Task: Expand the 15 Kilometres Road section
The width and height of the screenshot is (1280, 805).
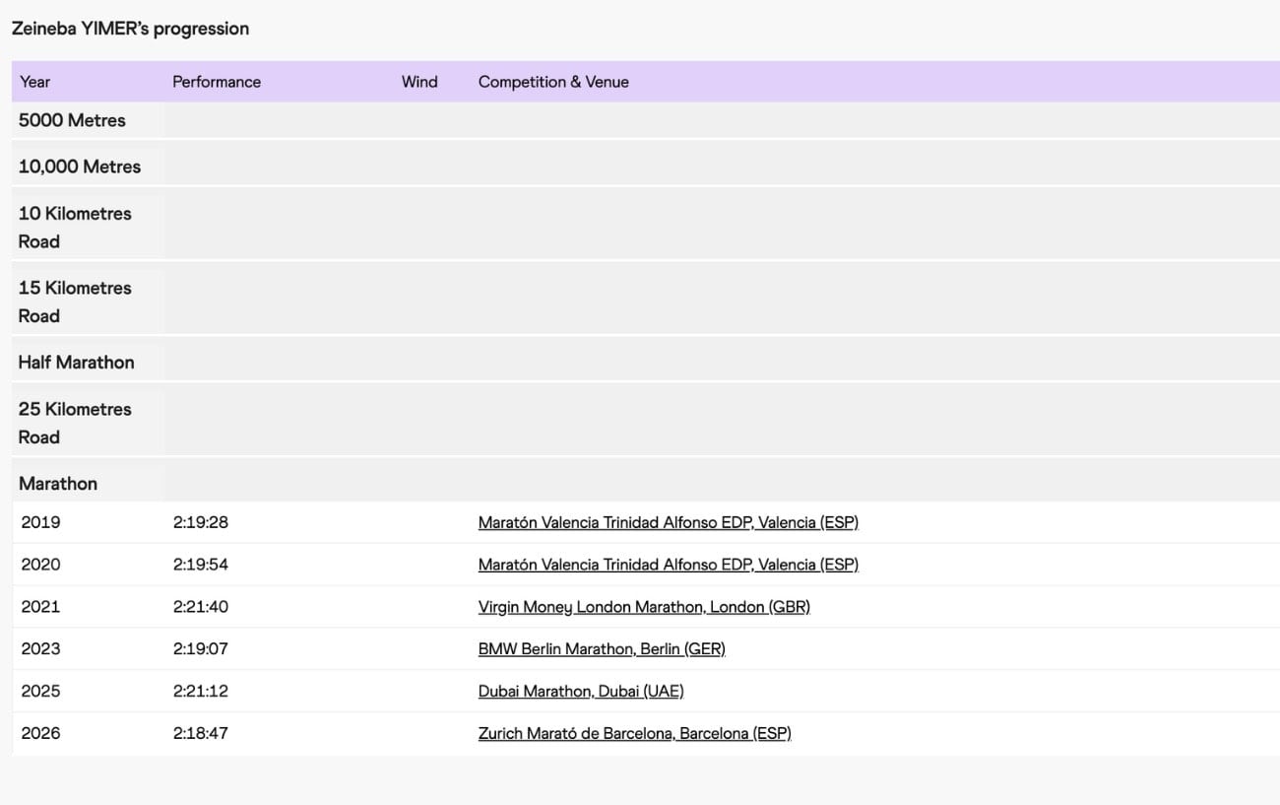Action: tap(75, 302)
